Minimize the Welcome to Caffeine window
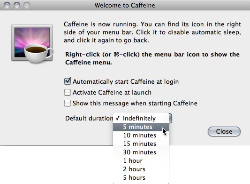The height and width of the screenshot is (184, 250). click(17, 5)
